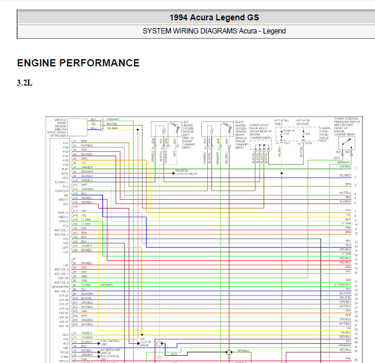Click pin 'A21 PNK' on the connector

pyautogui.click(x=80, y=228)
